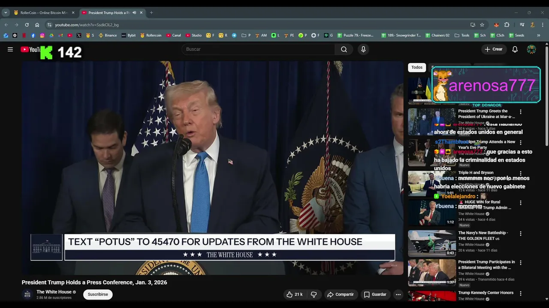Image resolution: width=549 pixels, height=308 pixels.
Task: Open the YouTube hamburger guide menu
Action: [x=10, y=49]
